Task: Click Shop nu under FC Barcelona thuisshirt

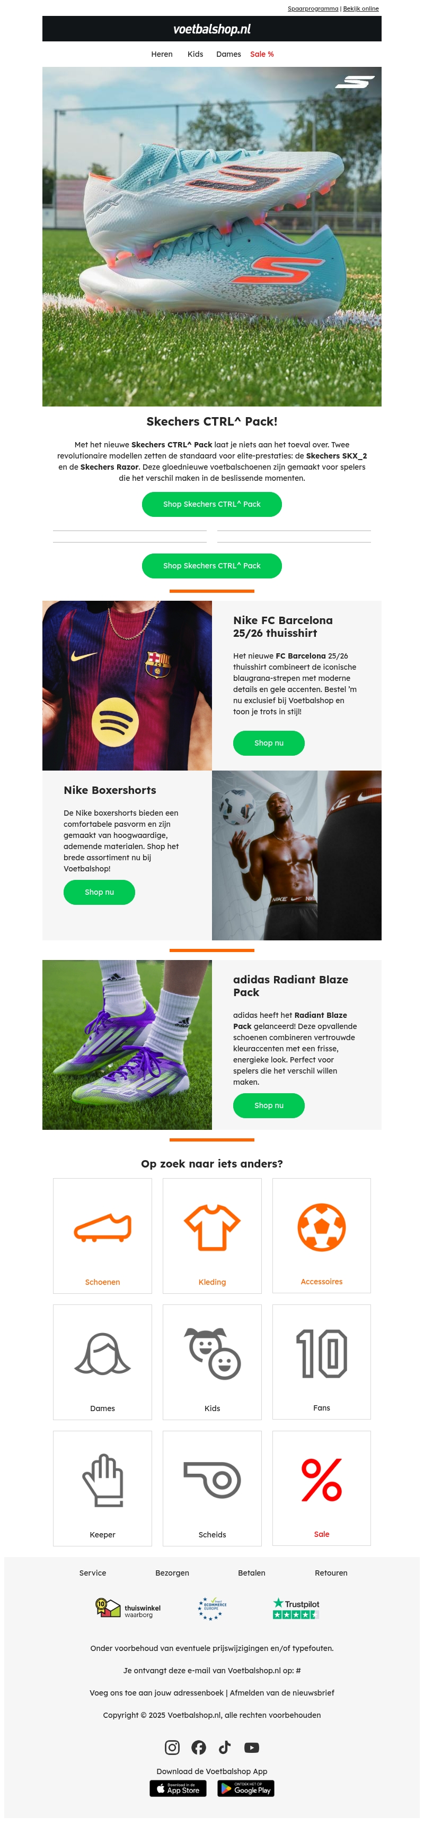Action: coord(269,743)
